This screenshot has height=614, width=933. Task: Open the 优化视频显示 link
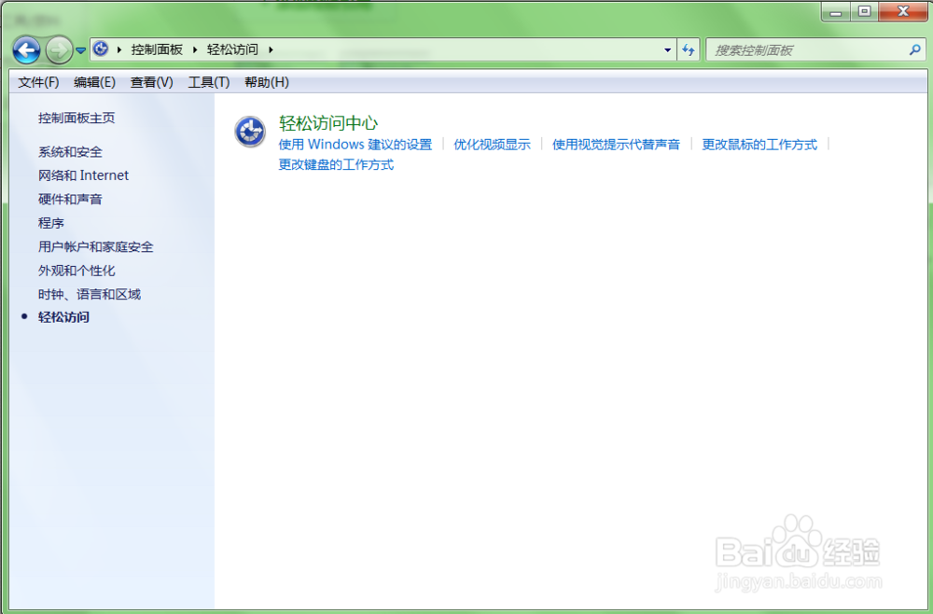pyautogui.click(x=493, y=145)
